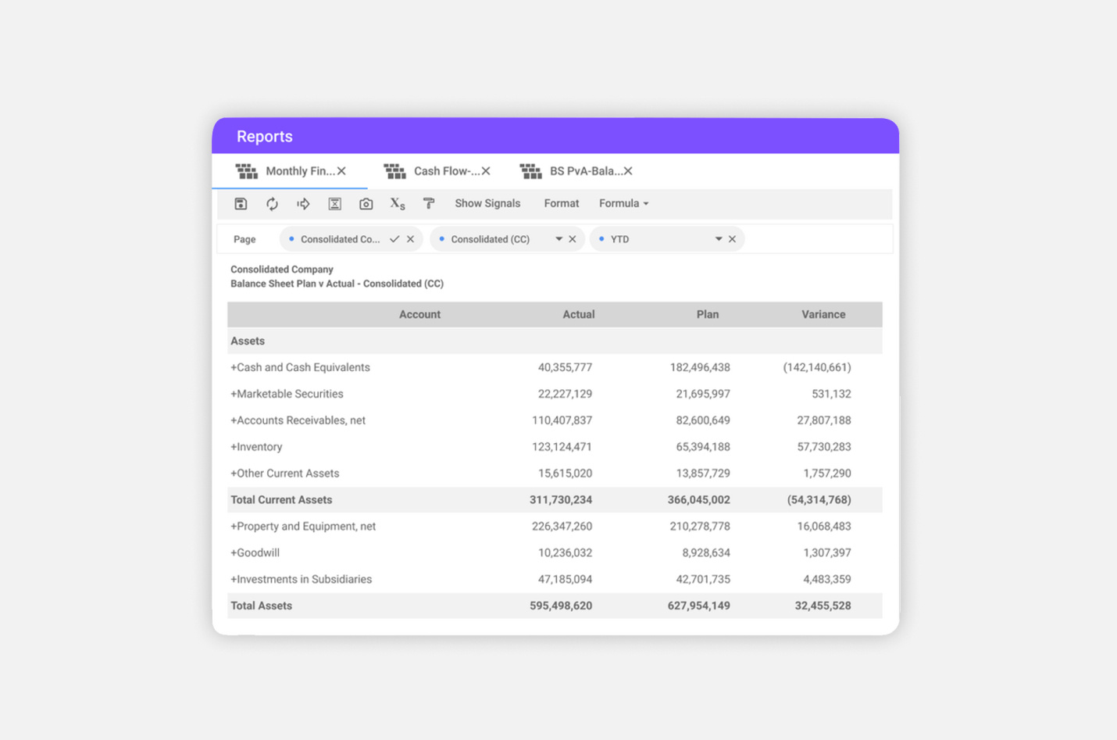Toggle Show Signals in the toolbar
This screenshot has width=1117, height=740.
coord(487,203)
